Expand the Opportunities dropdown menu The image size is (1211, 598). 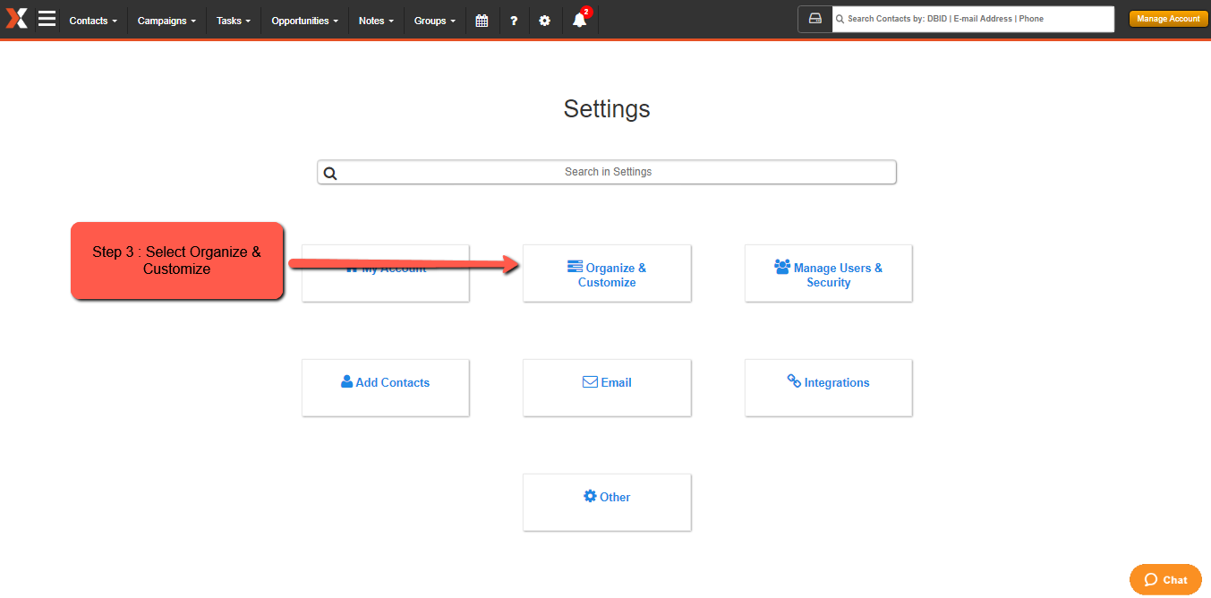point(305,21)
